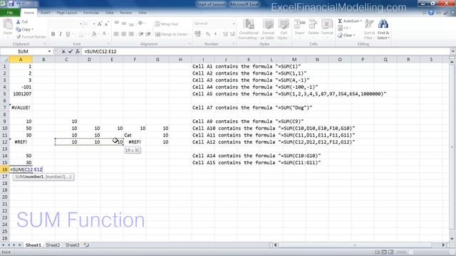Open the Page Layout ribbon tab
The height and width of the screenshot is (256, 456).
pos(67,13)
